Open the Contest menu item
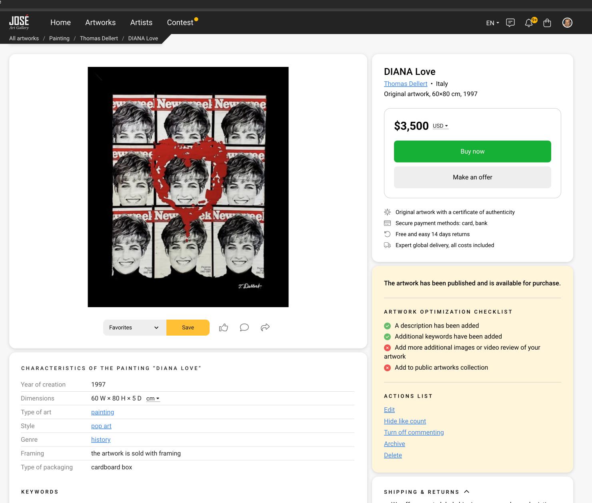Screen dimensions: 592x503 point(180,22)
